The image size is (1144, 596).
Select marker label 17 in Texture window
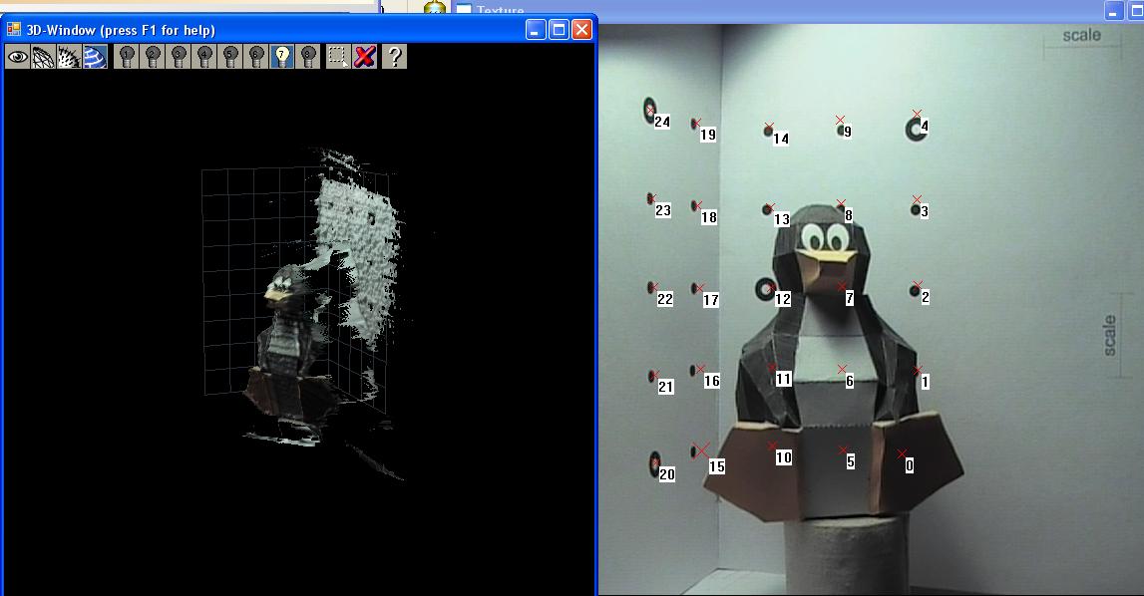710,300
